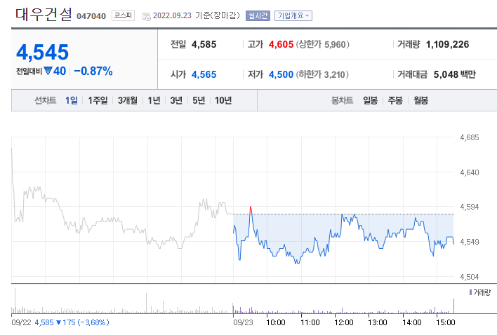
Task: Click the 거래량 value 1,109,226
Action: click(447, 45)
